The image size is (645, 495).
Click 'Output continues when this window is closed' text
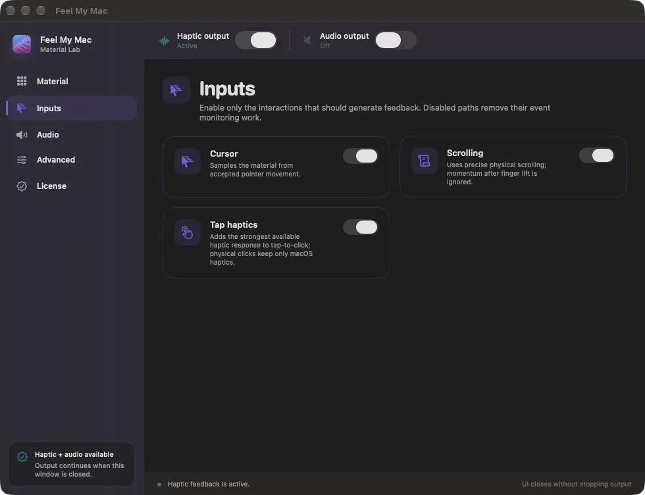80,470
